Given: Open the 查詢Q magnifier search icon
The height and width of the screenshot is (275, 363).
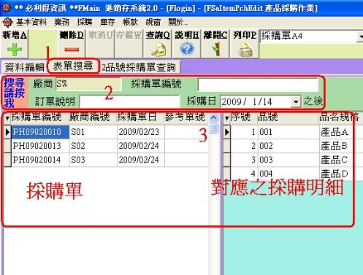Looking at the screenshot, I should tap(158, 50).
